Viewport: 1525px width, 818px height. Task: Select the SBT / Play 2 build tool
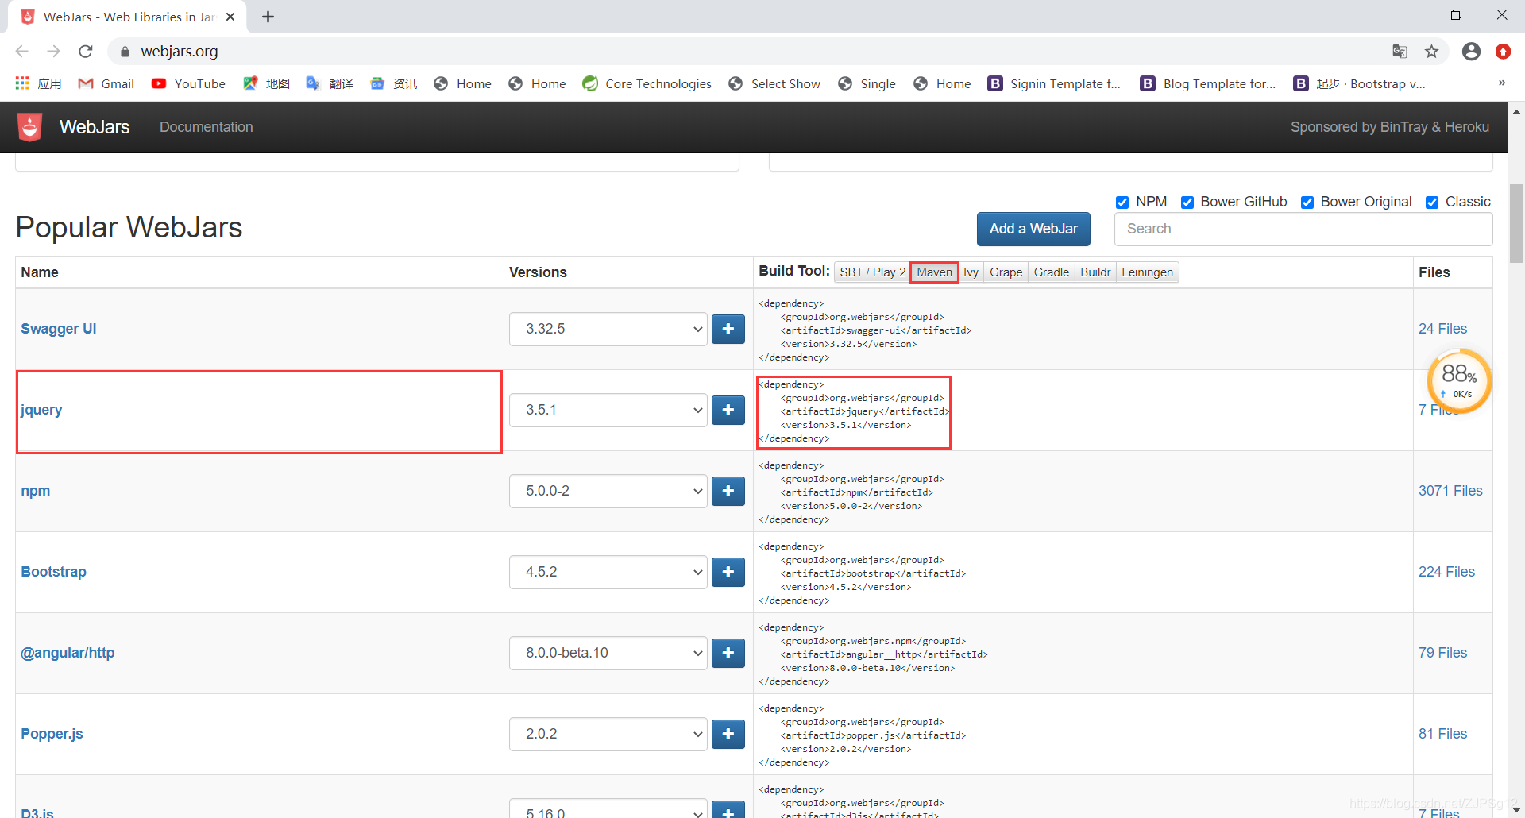[872, 272]
